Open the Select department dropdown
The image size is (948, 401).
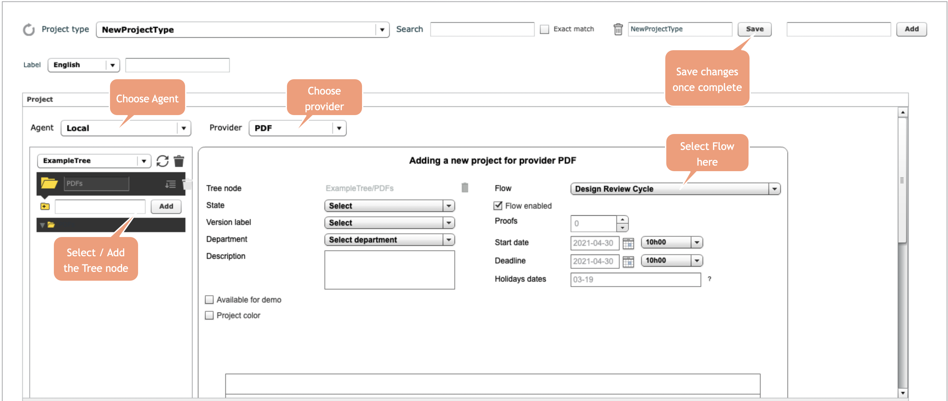[x=389, y=240]
